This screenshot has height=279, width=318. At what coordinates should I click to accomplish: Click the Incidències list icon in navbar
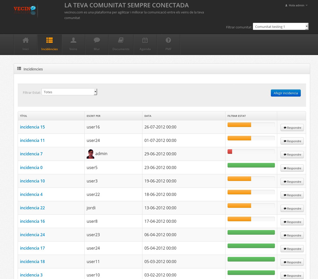point(49,40)
